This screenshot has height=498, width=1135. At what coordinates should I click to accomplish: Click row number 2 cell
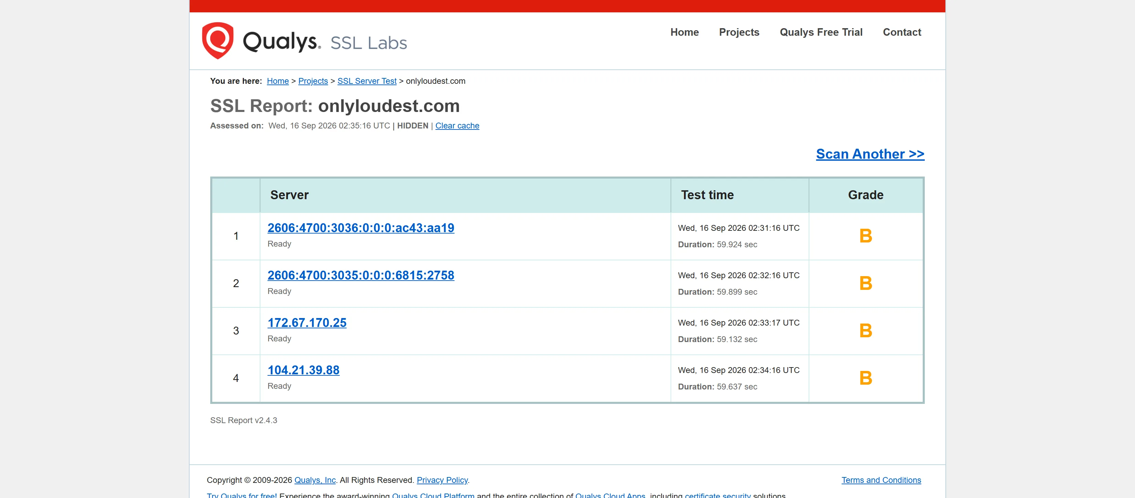pyautogui.click(x=236, y=284)
